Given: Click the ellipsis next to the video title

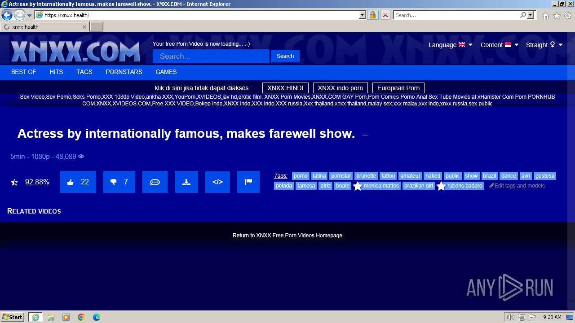Looking at the screenshot, I should pos(365,135).
